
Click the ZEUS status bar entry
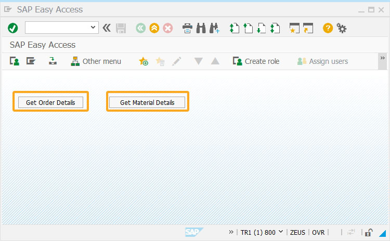click(297, 232)
